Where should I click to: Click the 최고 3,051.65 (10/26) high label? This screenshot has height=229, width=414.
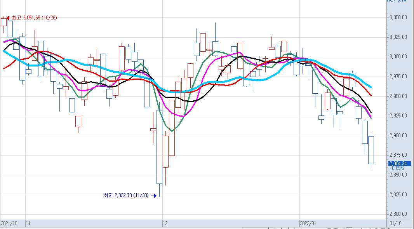point(34,18)
